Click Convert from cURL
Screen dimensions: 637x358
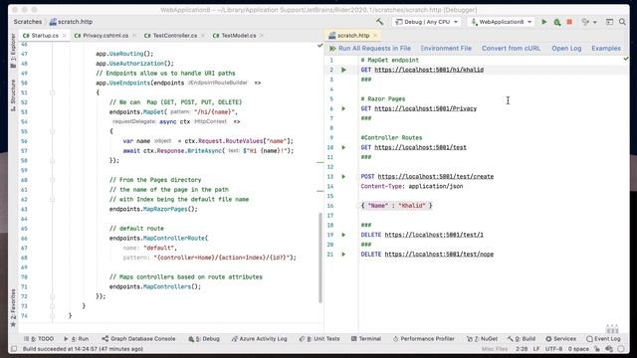pos(511,49)
